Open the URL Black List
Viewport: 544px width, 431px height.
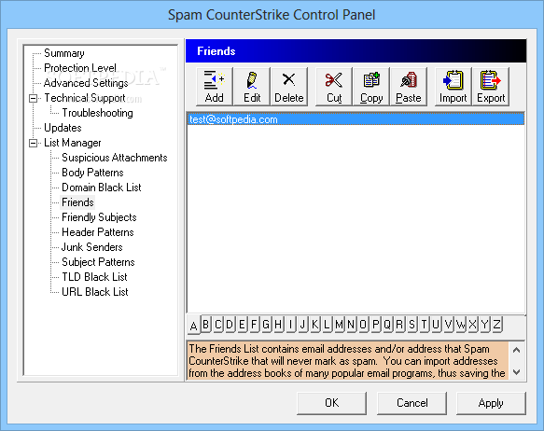tap(95, 292)
